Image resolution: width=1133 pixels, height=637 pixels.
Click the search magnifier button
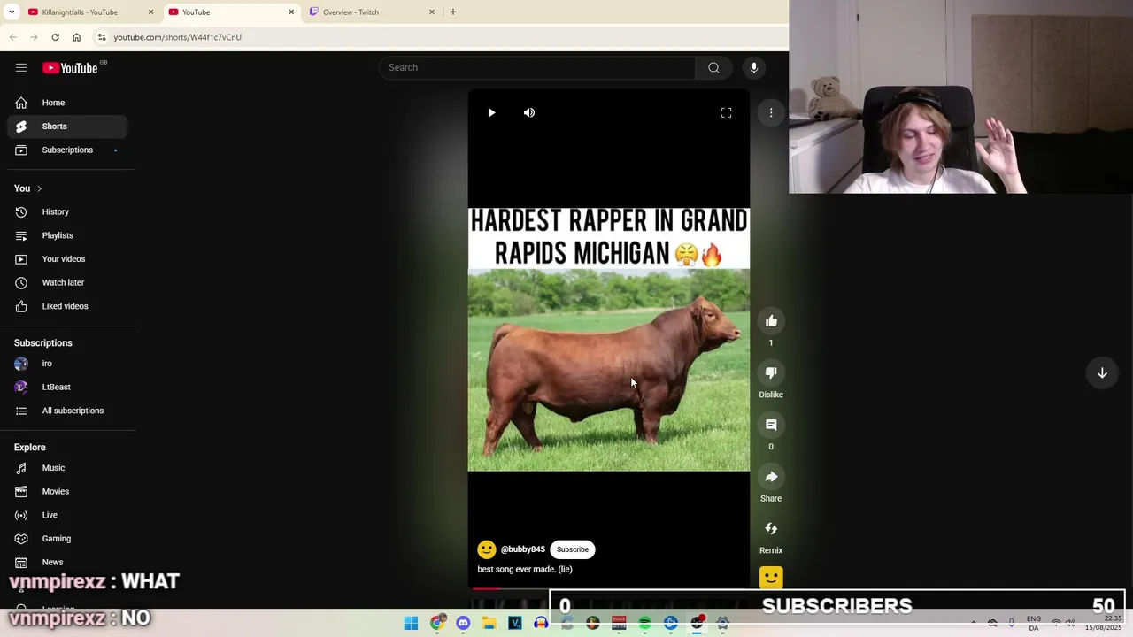713,68
